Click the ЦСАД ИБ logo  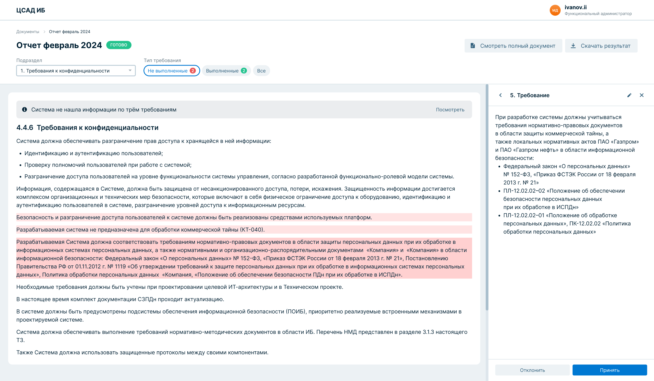[31, 10]
